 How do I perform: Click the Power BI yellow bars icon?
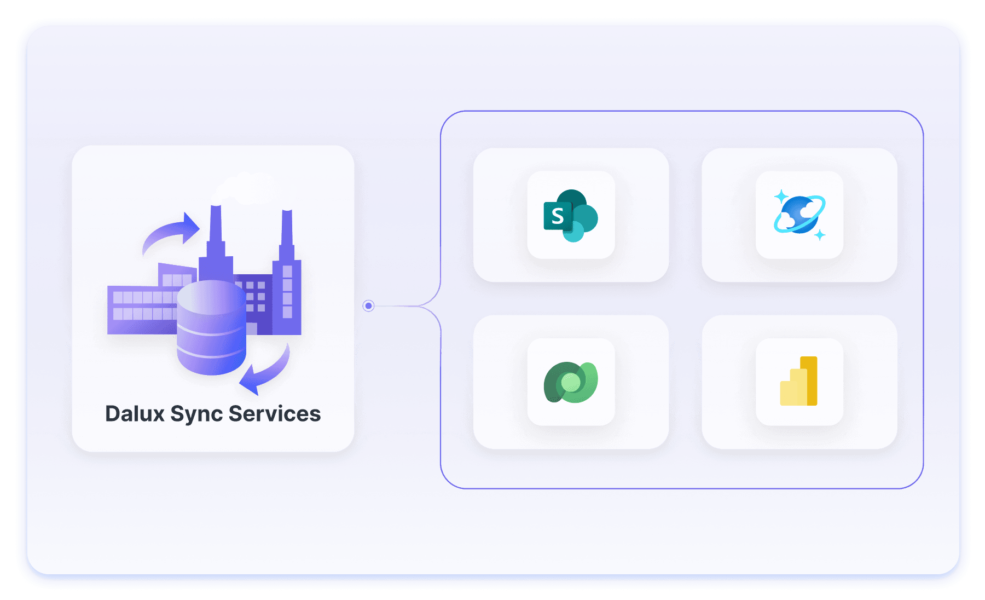pyautogui.click(x=799, y=381)
